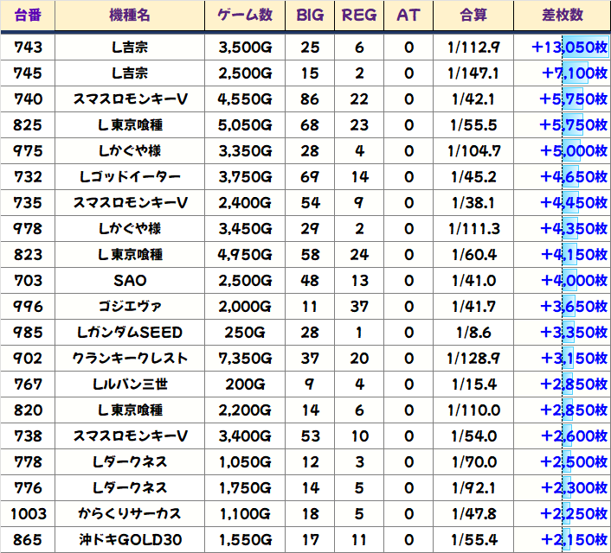The width and height of the screenshot is (611, 553).
Task: Select Lダークネス in row 778
Action: tap(130, 462)
